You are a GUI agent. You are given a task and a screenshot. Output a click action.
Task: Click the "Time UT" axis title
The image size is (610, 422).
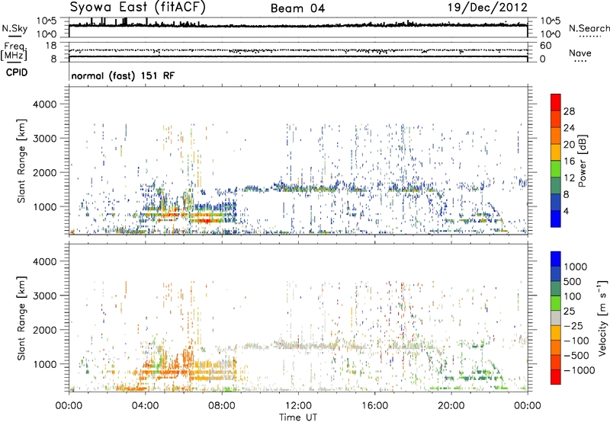click(x=298, y=417)
